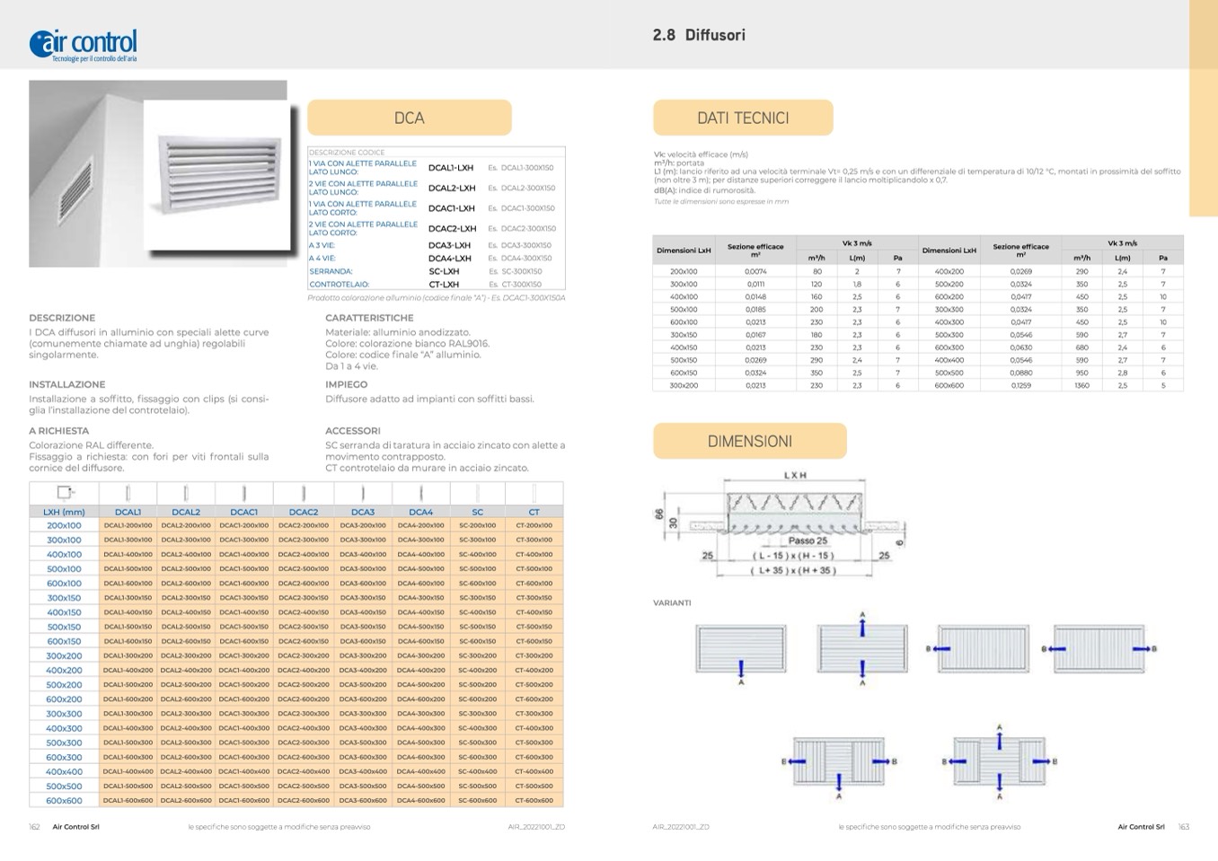
Task: Click the LXH dimension icon in table header
Action: coord(64,493)
